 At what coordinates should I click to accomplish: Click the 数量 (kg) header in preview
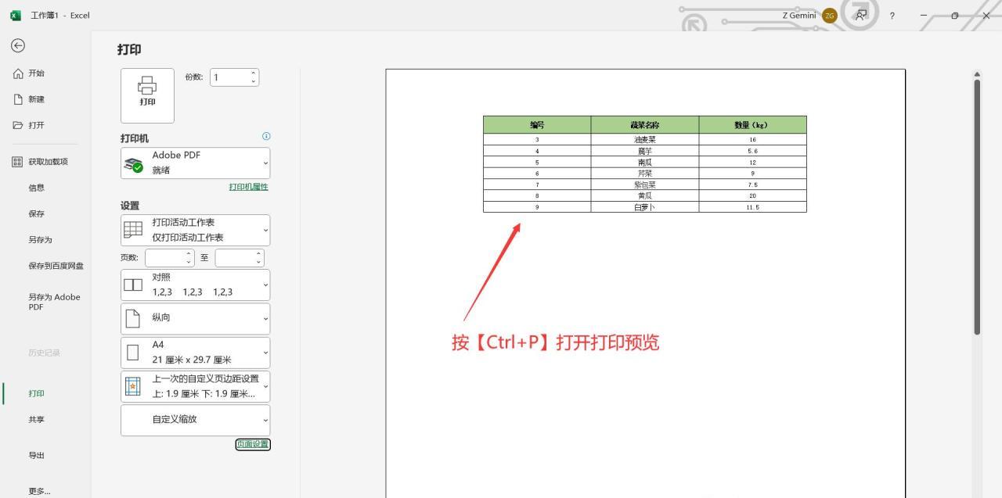point(751,124)
